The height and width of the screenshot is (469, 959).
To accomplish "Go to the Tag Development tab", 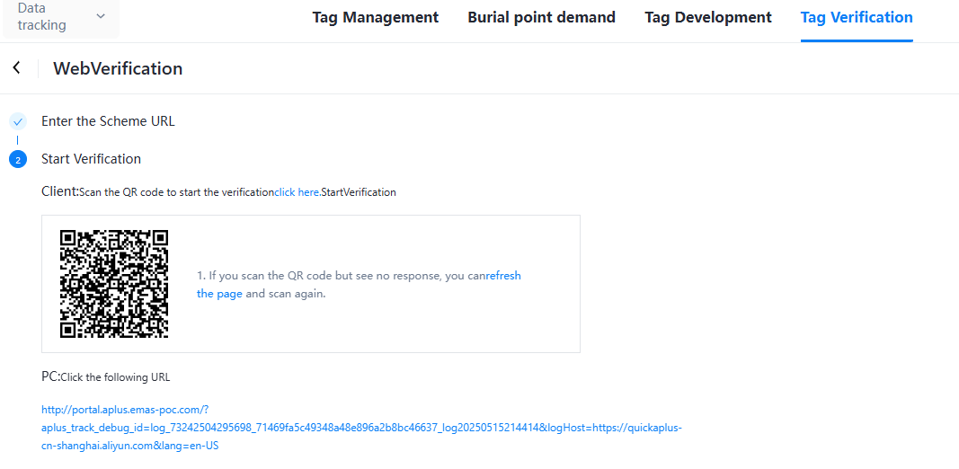I will point(708,17).
